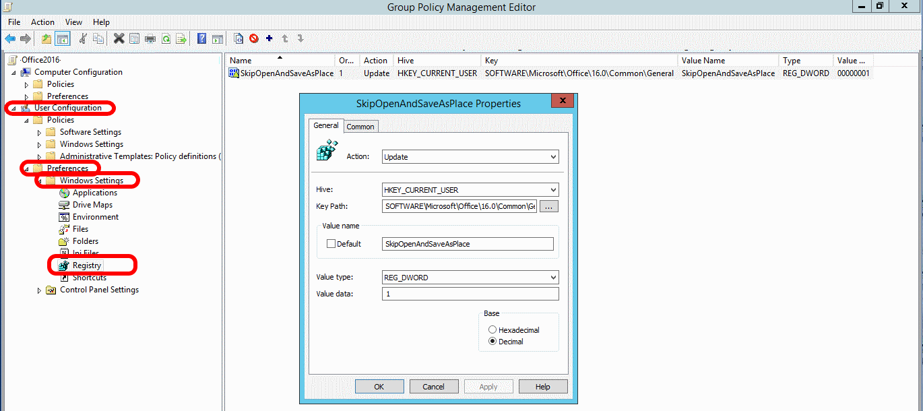Viewport: 923px width, 411px height.
Task: Click the green Refresh toolbar icon
Action: pyautogui.click(x=166, y=38)
